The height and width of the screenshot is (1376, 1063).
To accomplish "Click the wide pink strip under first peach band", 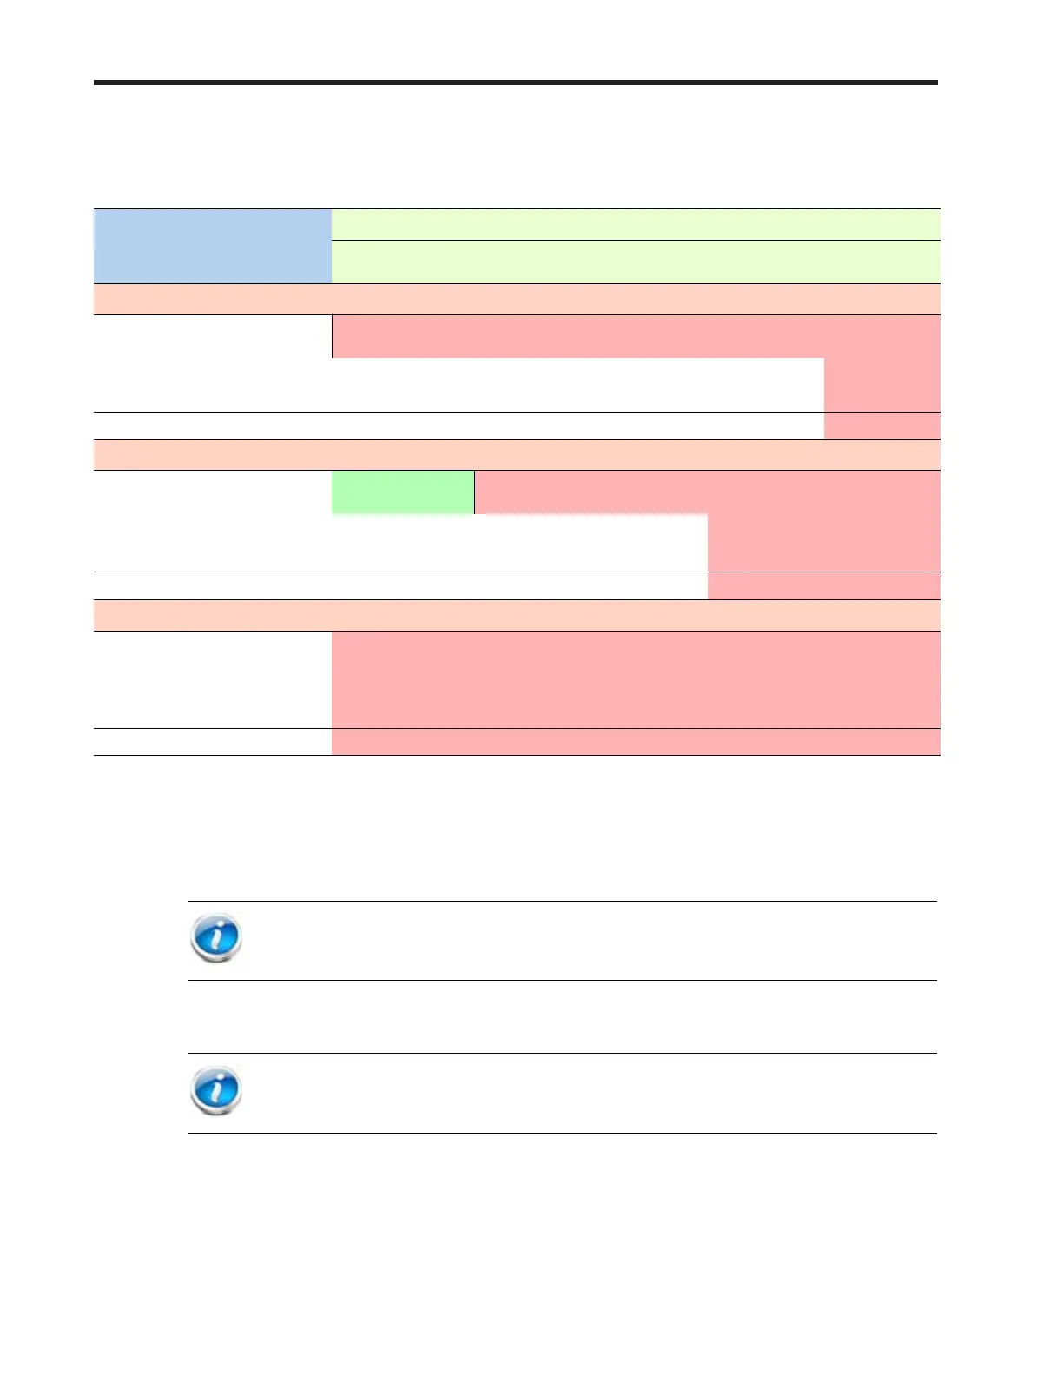I will click(x=636, y=336).
